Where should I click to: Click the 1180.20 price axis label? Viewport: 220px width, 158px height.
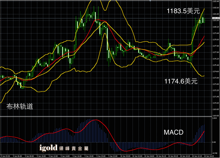pos(216,27)
